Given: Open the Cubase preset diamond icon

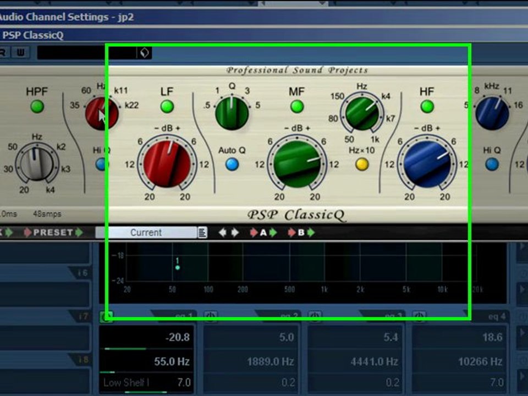Looking at the screenshot, I should pyautogui.click(x=145, y=53).
